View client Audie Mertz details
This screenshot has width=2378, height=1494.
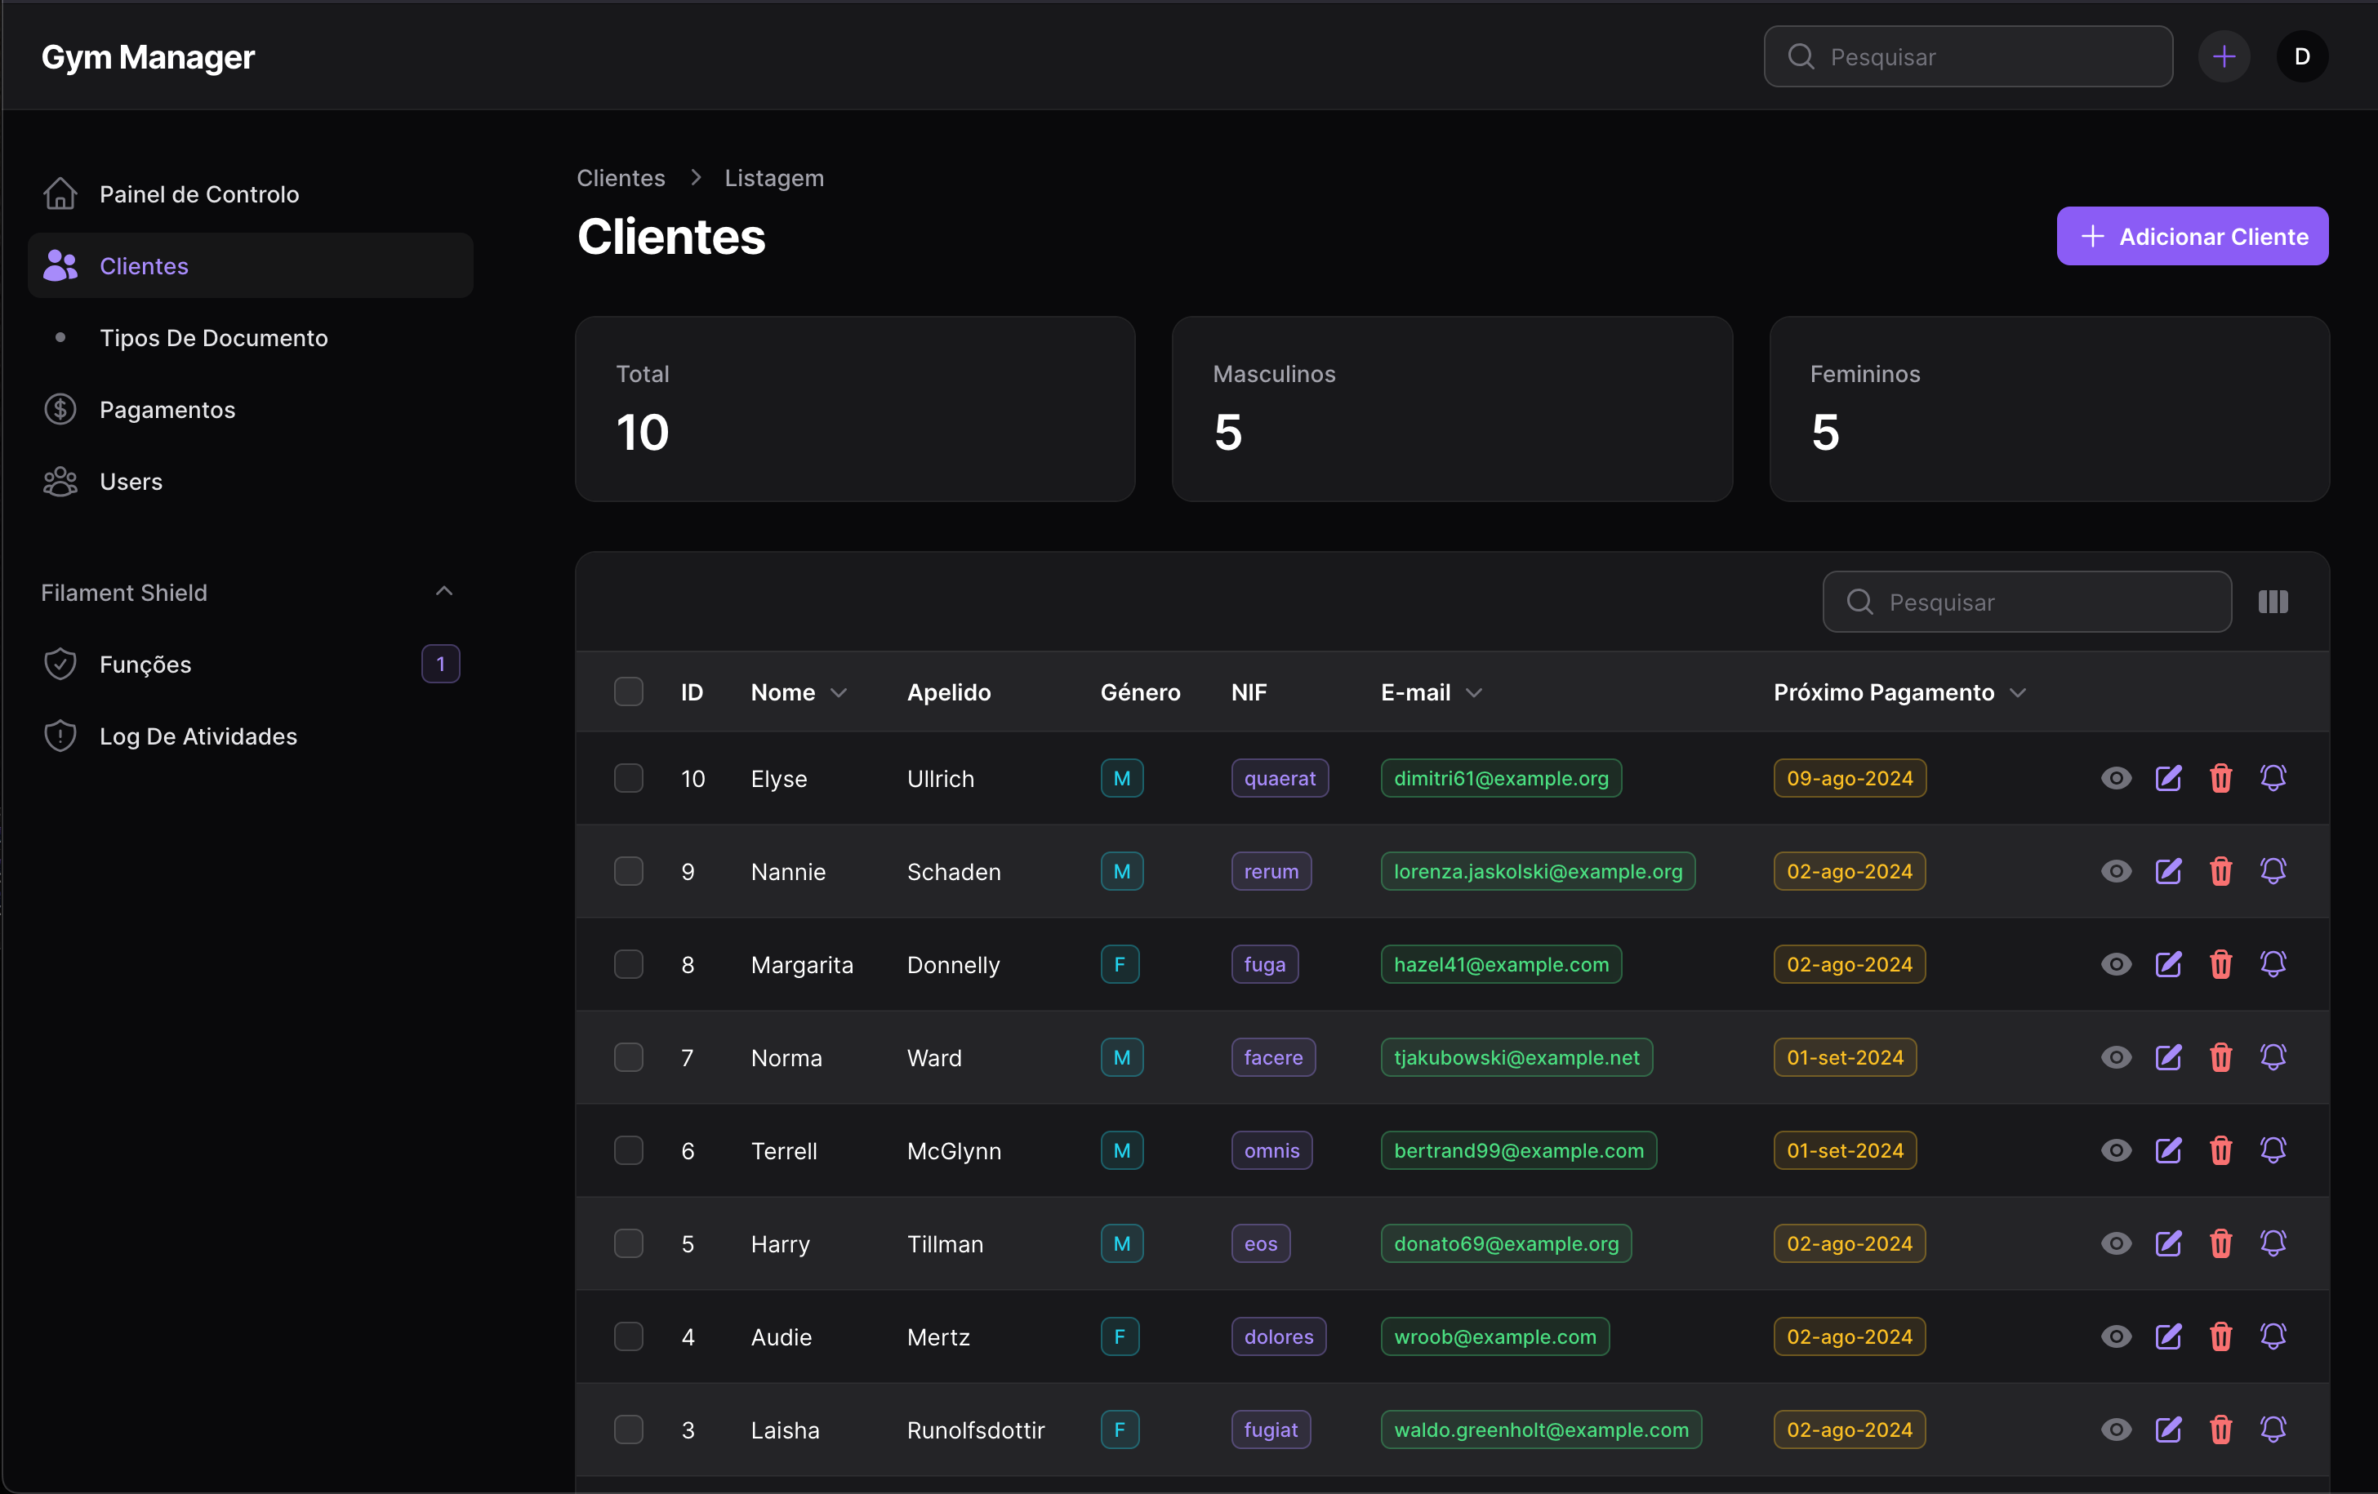tap(2115, 1336)
